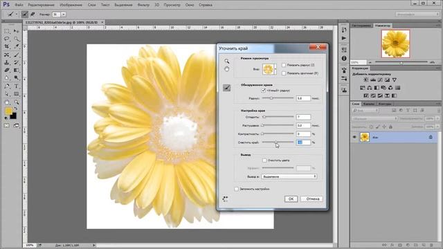The width and height of the screenshot is (443, 249).
Task: Click Отмена button in dialog
Action: click(x=311, y=199)
